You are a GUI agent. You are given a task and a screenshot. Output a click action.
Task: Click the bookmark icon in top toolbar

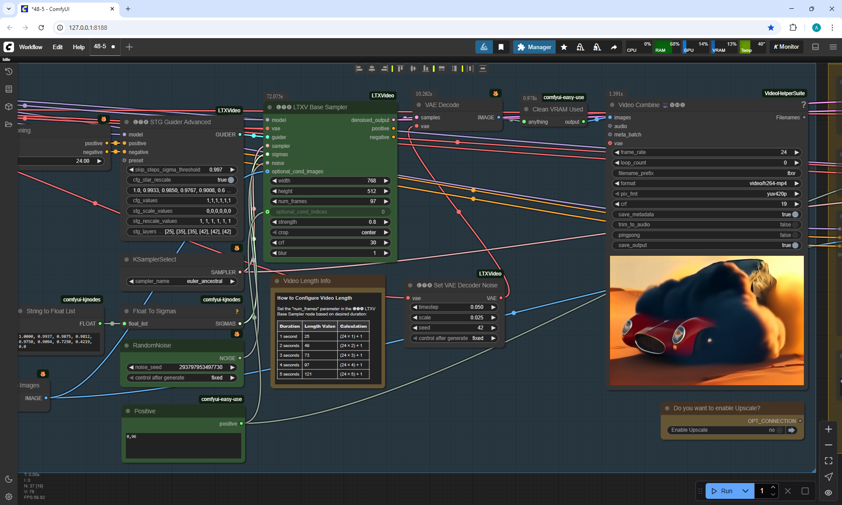pyautogui.click(x=501, y=47)
